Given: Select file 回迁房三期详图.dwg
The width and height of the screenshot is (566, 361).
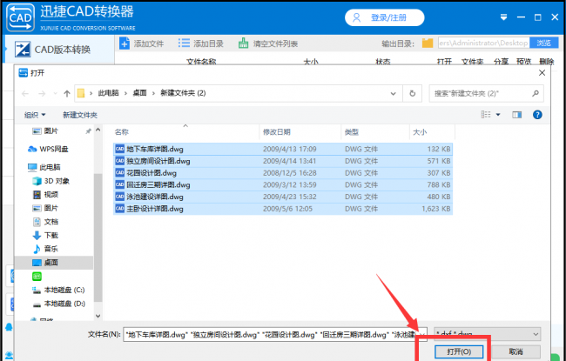Looking at the screenshot, I should click(283, 185).
